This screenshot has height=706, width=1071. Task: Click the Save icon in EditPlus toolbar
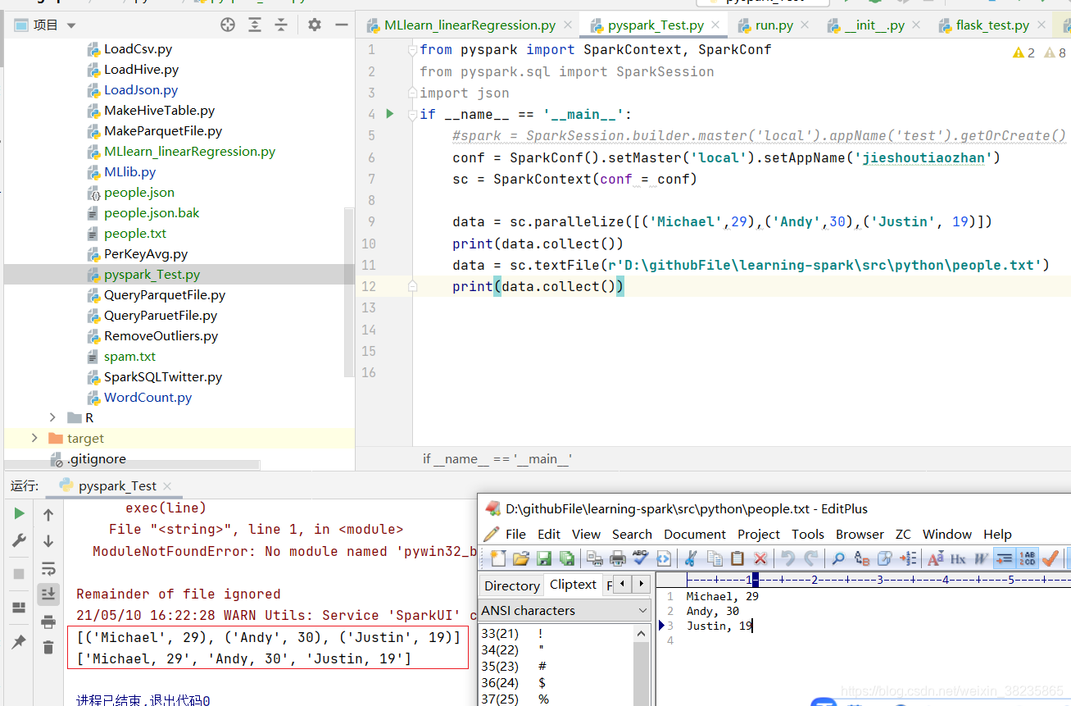(x=543, y=558)
